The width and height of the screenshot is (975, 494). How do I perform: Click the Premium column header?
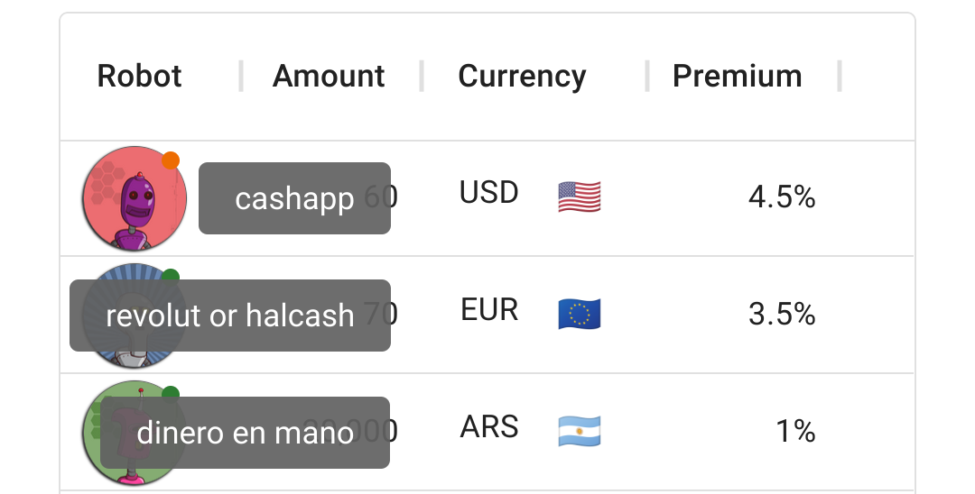(737, 77)
